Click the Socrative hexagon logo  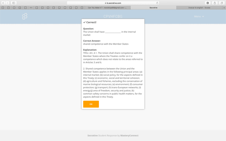pyautogui.click(x=25, y=16)
